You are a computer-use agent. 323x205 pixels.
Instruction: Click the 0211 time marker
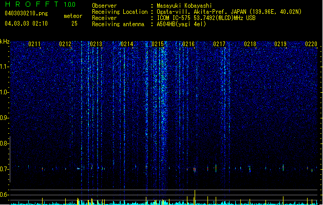pyautogui.click(x=34, y=44)
